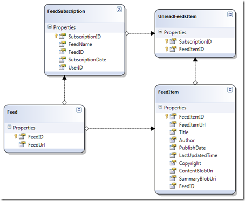Select association line from Feed to FeedSubscription
Viewport: 245px width, 201px height.
64,90
